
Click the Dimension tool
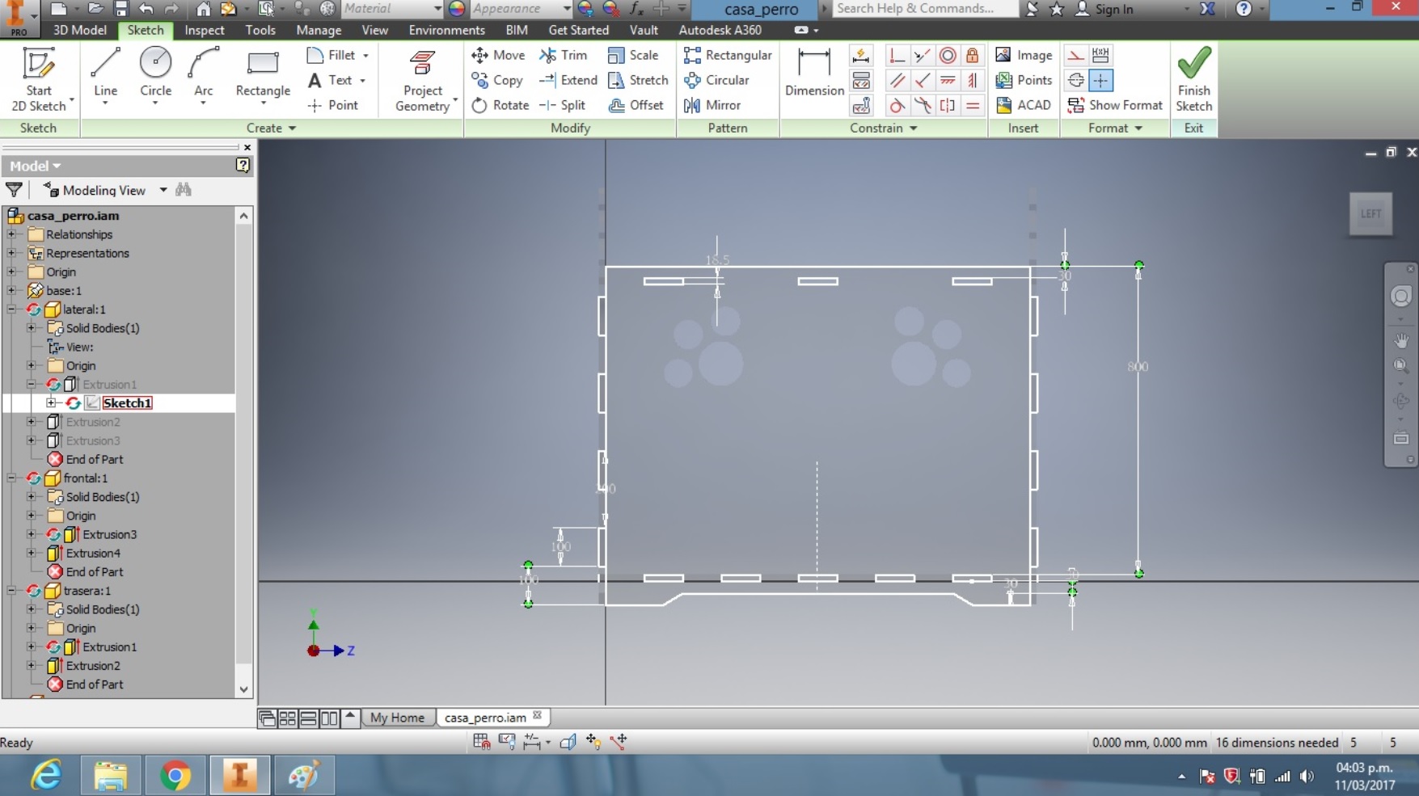tap(813, 73)
